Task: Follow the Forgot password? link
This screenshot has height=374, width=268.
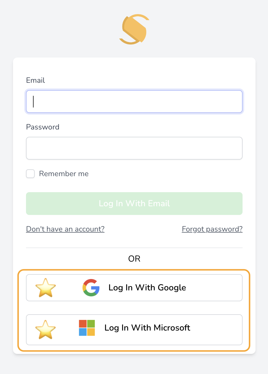Action: (x=212, y=229)
